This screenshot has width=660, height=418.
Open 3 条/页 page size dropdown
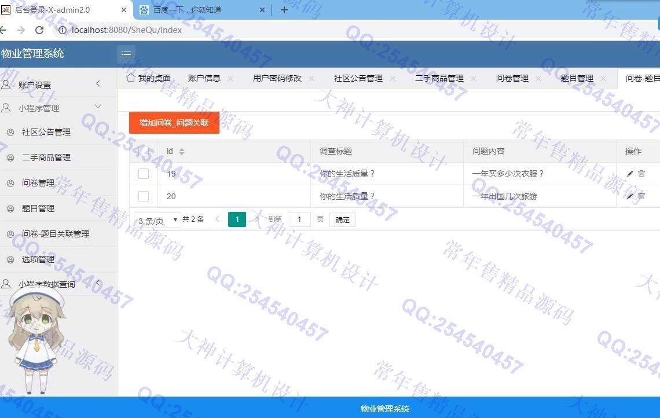point(157,220)
